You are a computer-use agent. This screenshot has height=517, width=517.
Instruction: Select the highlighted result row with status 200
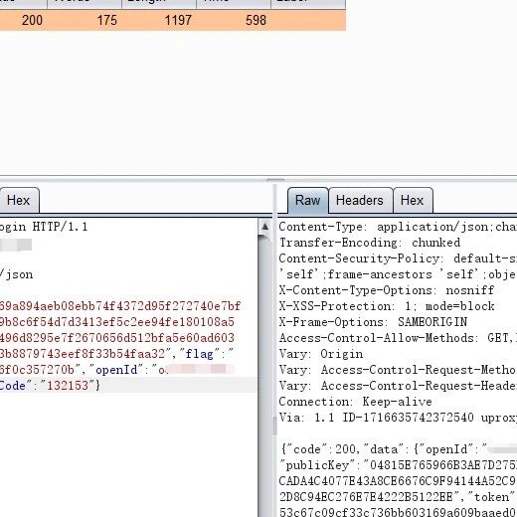pos(172,20)
